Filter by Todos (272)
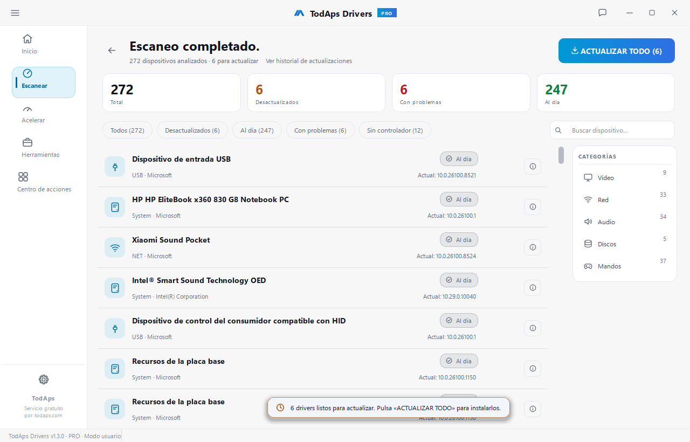The height and width of the screenshot is (442, 690). pyautogui.click(x=127, y=130)
